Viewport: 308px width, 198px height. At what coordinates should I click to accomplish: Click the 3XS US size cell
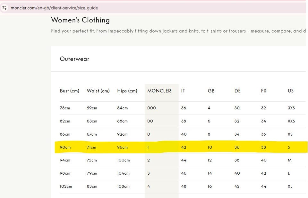pos(291,108)
